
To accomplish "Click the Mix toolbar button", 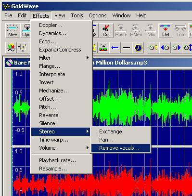I will pyautogui.click(x=151, y=30).
